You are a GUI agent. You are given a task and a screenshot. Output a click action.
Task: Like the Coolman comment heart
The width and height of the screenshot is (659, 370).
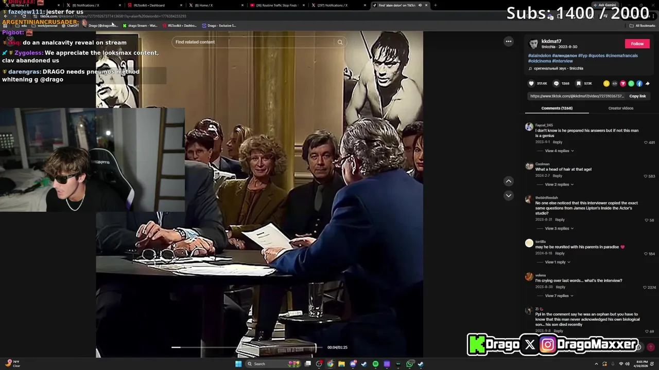646,176
